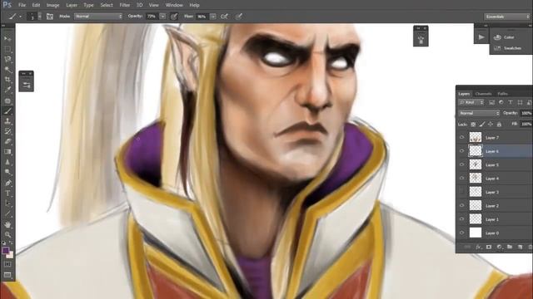The image size is (533, 299).
Task: Select the Rectangular Marquee tool
Action: (7, 49)
